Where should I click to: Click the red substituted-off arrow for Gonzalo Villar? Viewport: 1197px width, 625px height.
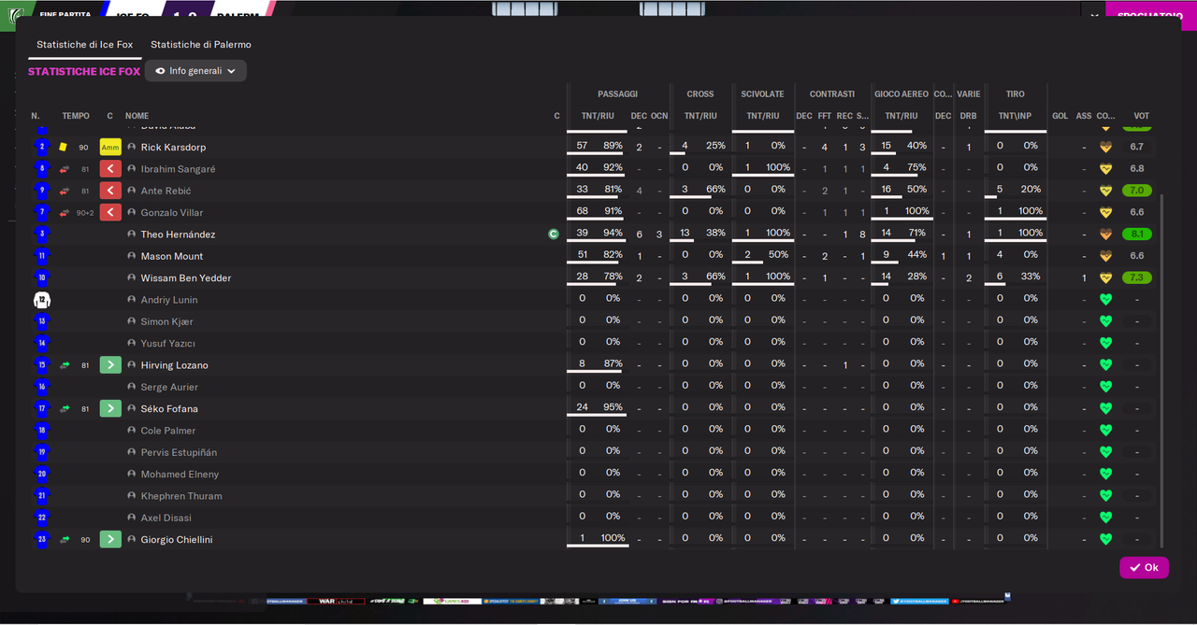tap(110, 213)
